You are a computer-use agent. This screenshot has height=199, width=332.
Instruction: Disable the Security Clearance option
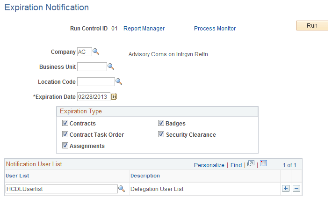161,135
